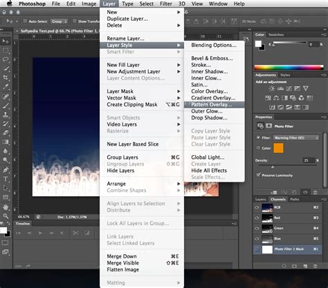Expand New Fill Layer submenu
Screen dimensions: 328x288
tap(142, 65)
